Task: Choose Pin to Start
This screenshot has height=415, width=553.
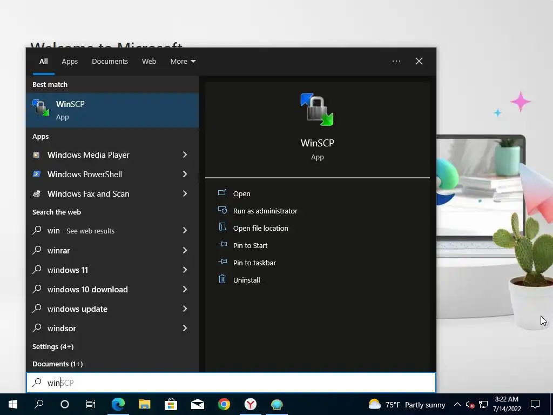Action: coord(250,246)
